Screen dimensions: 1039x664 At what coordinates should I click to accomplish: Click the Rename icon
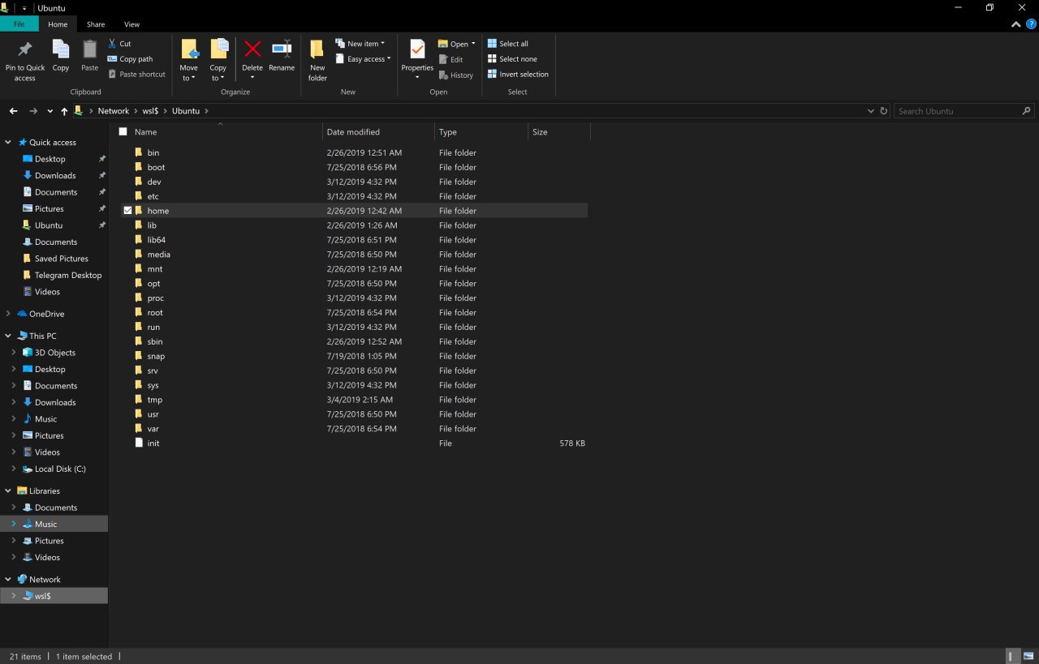(x=282, y=49)
